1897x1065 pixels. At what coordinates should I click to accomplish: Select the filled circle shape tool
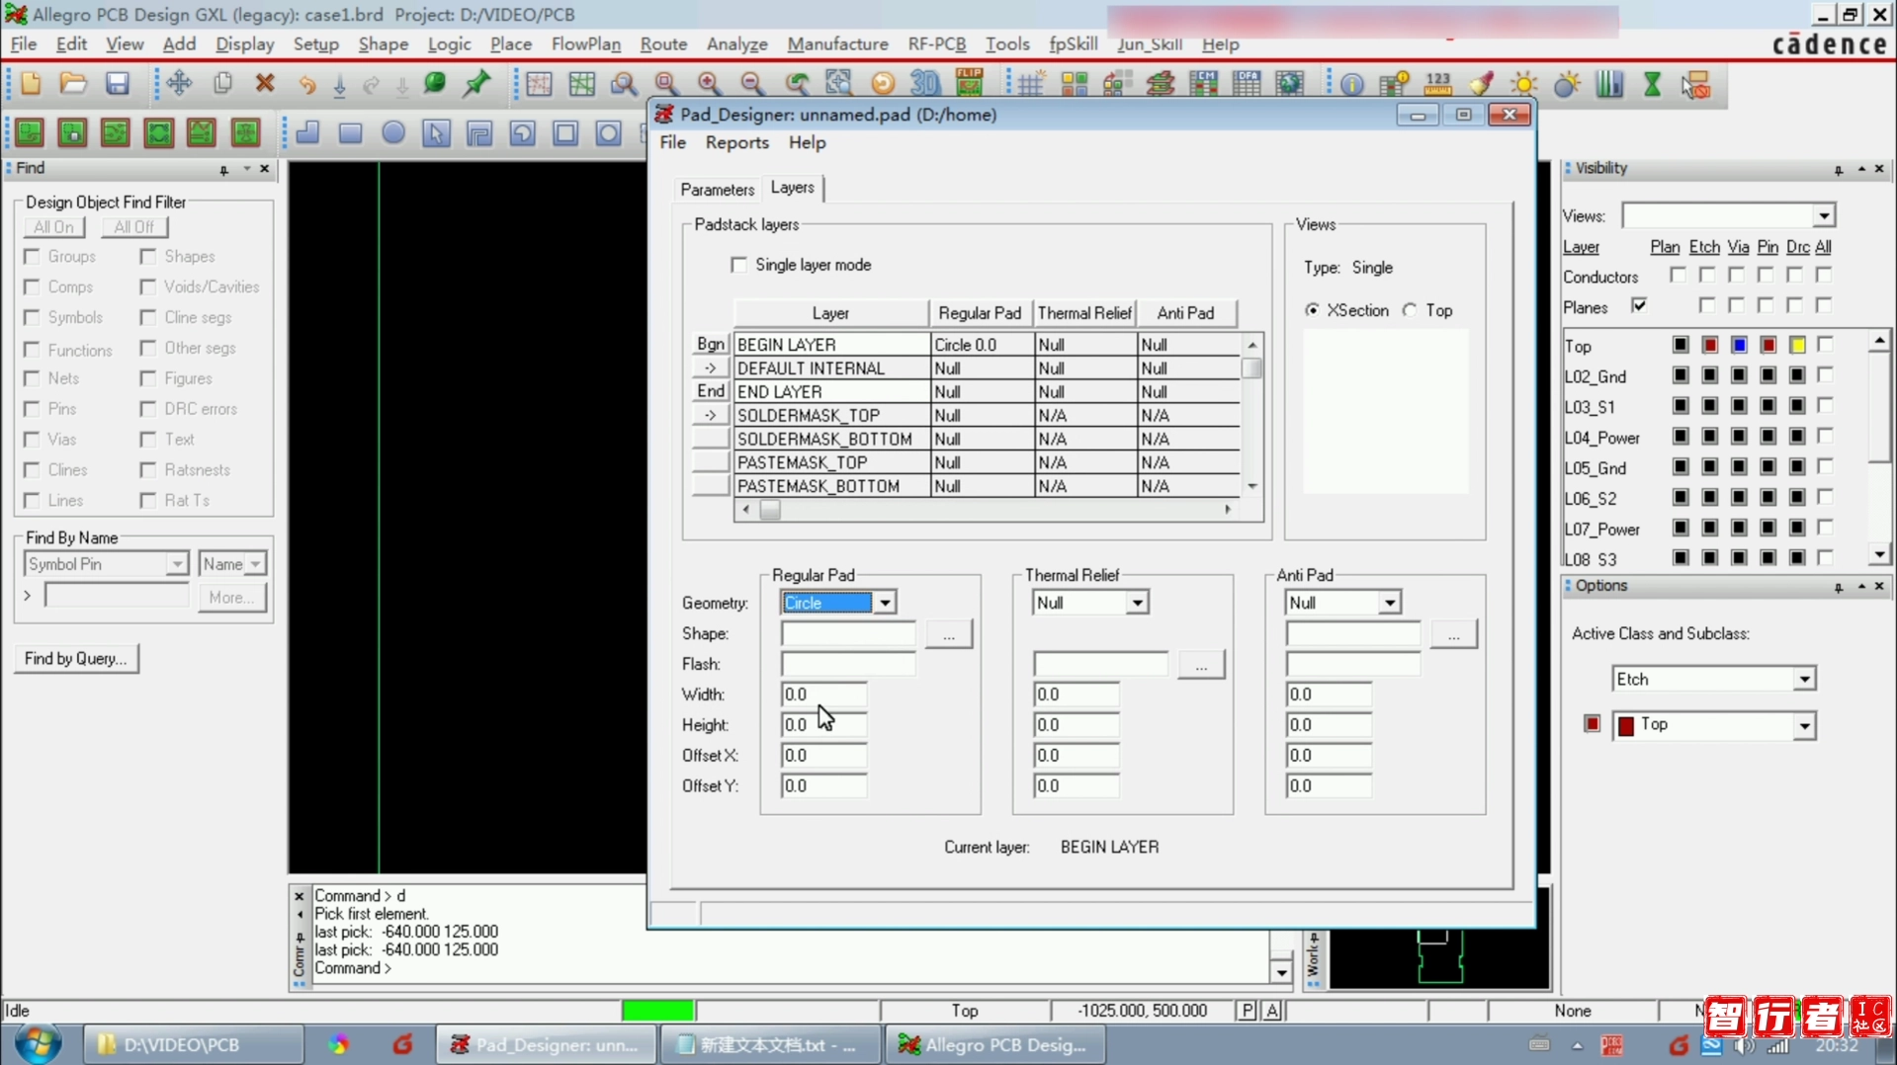click(x=393, y=132)
